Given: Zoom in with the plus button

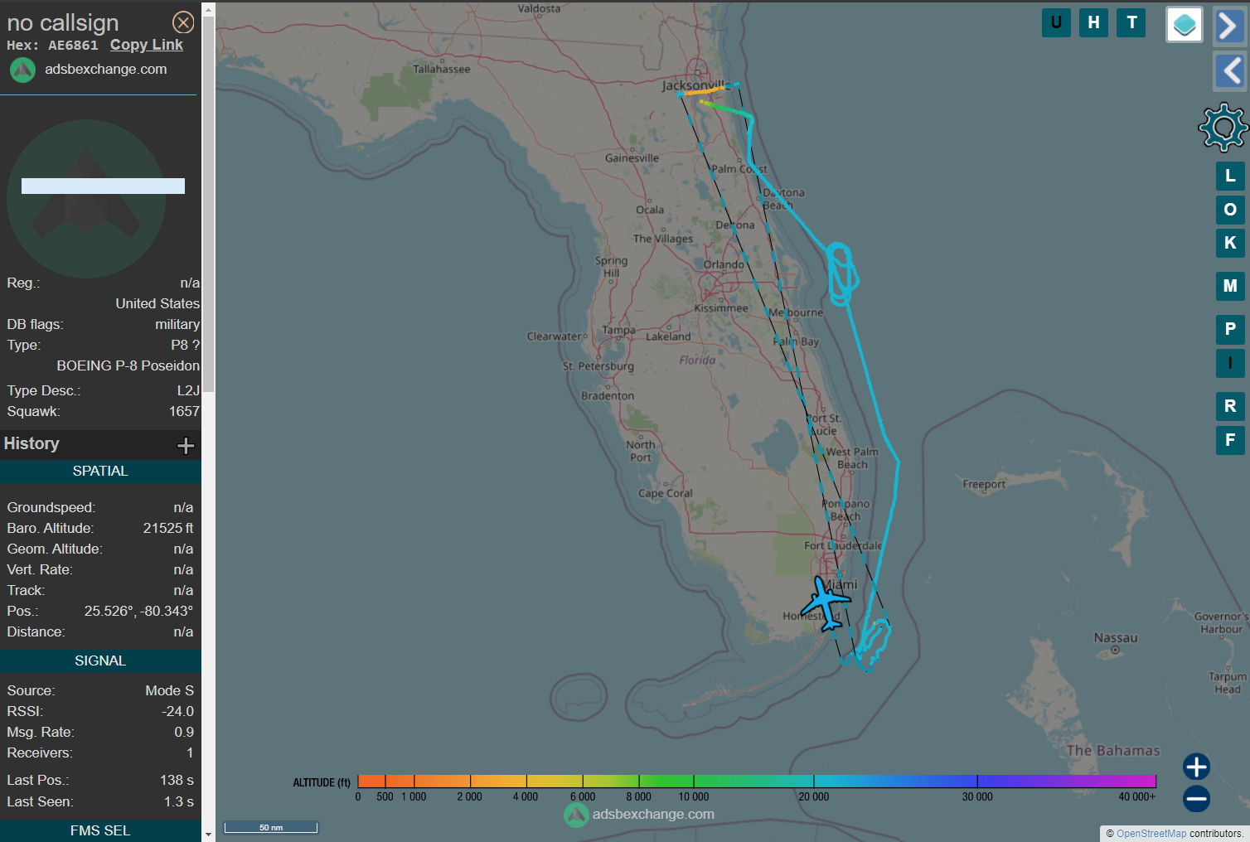Looking at the screenshot, I should click(x=1196, y=767).
